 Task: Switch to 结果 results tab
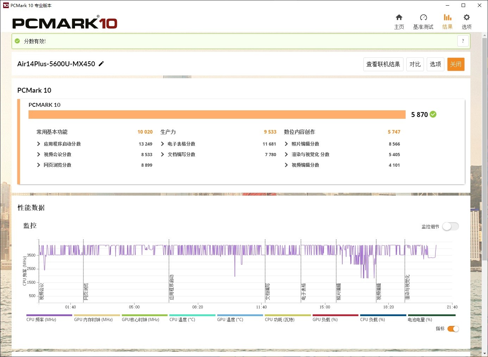click(448, 22)
